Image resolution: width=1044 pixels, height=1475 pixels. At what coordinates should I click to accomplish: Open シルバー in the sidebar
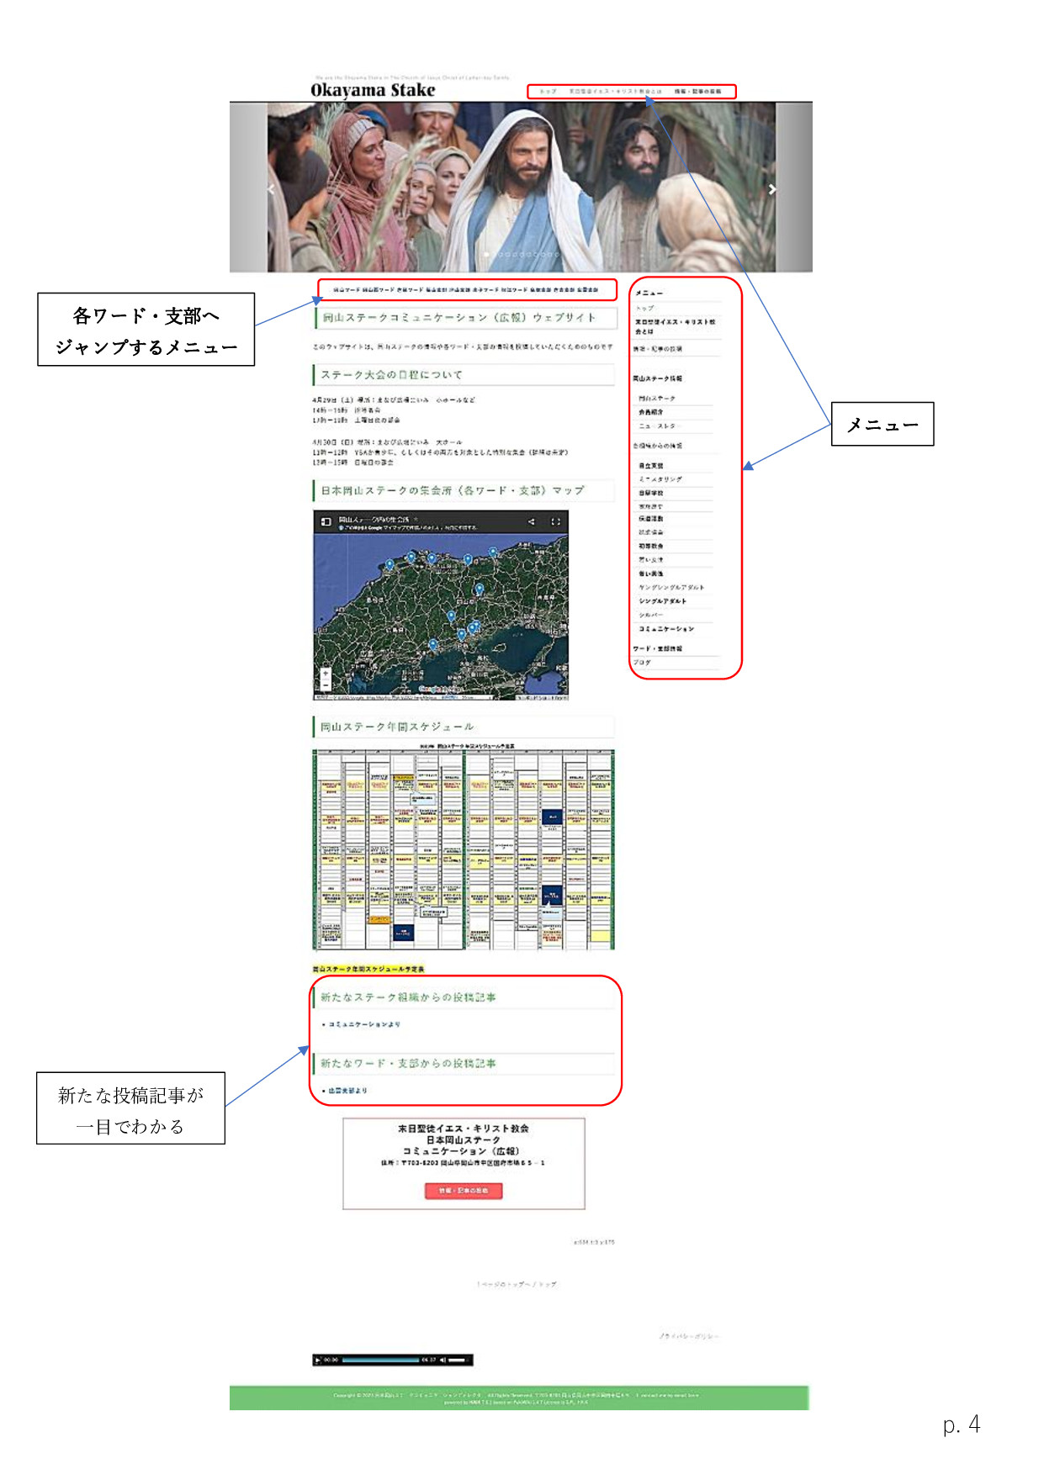point(651,616)
